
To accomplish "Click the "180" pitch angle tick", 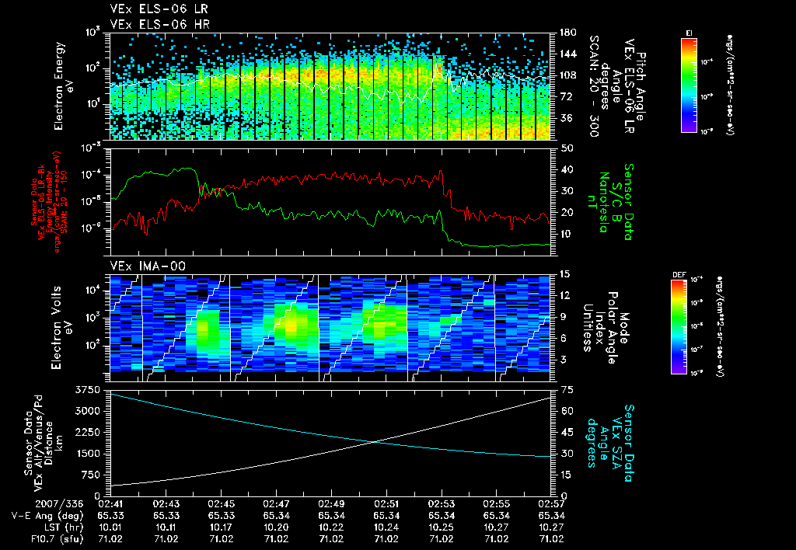I will pos(567,33).
